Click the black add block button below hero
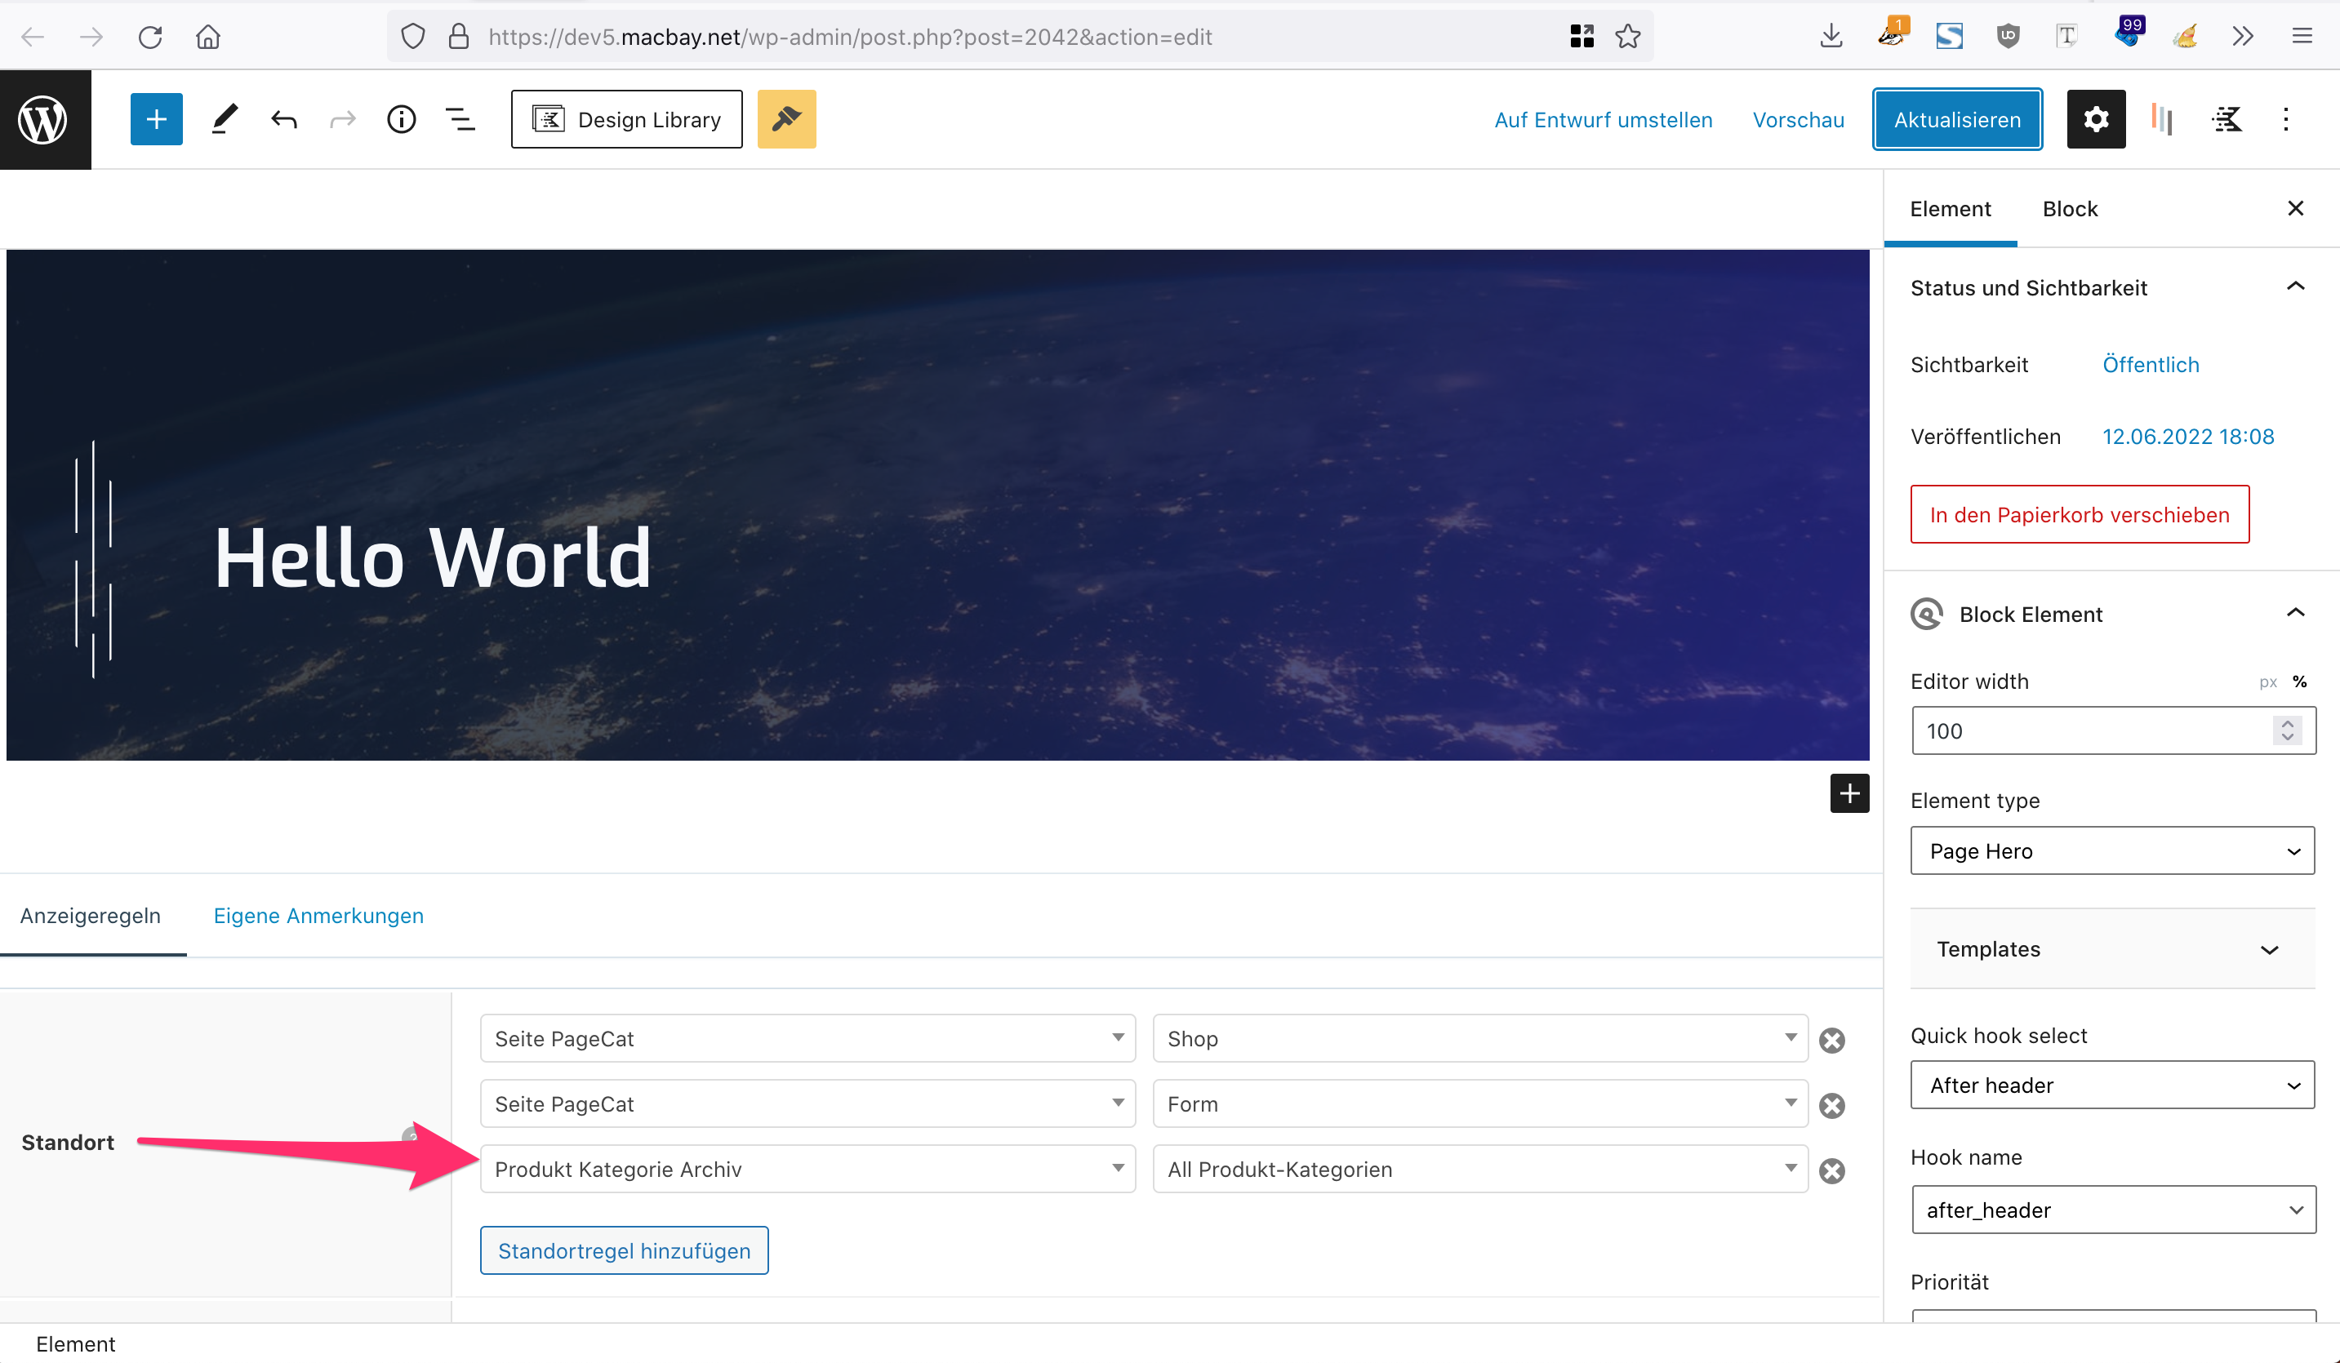 1848,793
